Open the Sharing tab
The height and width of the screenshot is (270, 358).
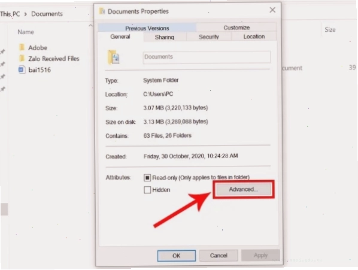[165, 37]
